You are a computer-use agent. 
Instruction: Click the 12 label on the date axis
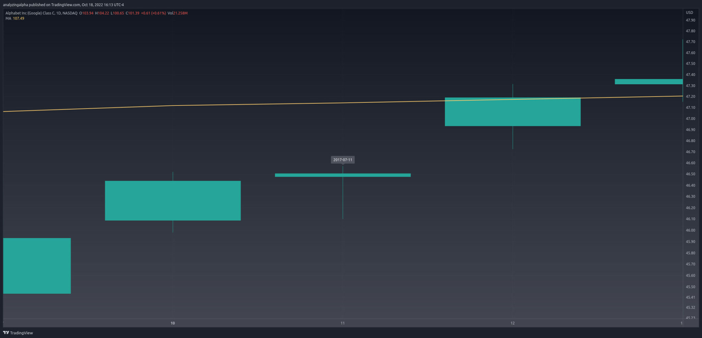coord(512,323)
